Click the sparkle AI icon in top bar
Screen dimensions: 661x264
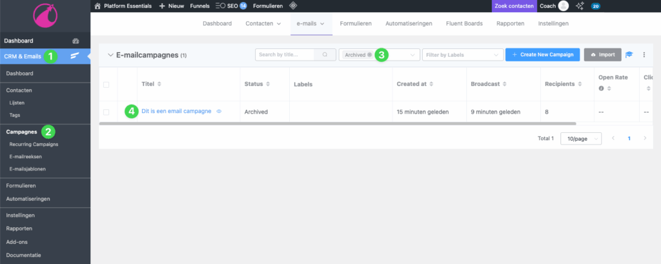coord(580,6)
